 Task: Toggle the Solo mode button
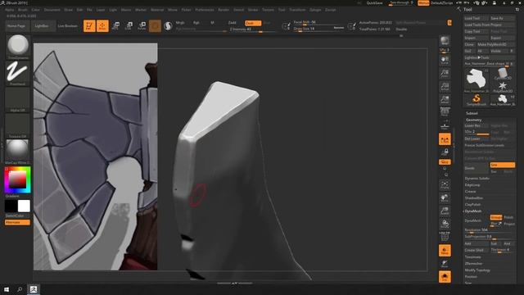(445, 277)
